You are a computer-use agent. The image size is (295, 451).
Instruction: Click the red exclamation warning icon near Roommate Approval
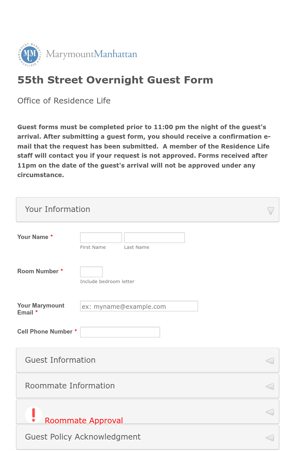33,415
